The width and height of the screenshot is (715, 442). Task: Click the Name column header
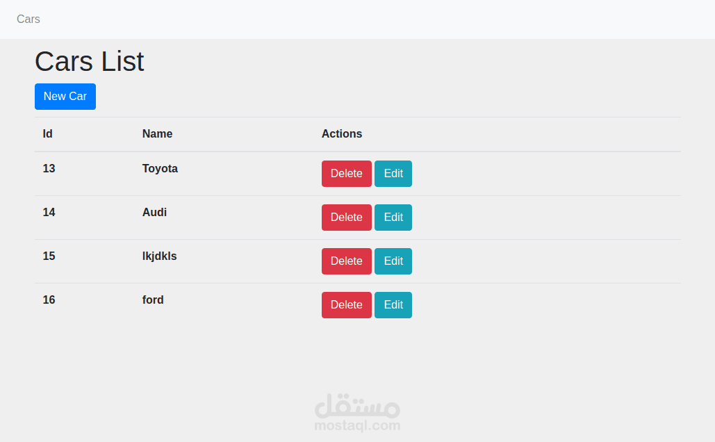click(x=157, y=134)
